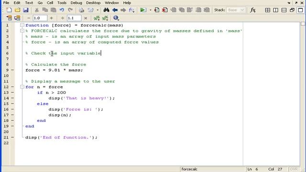Screen dimensions: 306x172
Task: Click the debug Step In icon
Action: (182, 10)
